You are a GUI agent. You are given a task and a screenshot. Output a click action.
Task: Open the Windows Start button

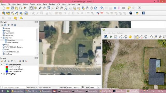(x=2, y=91)
